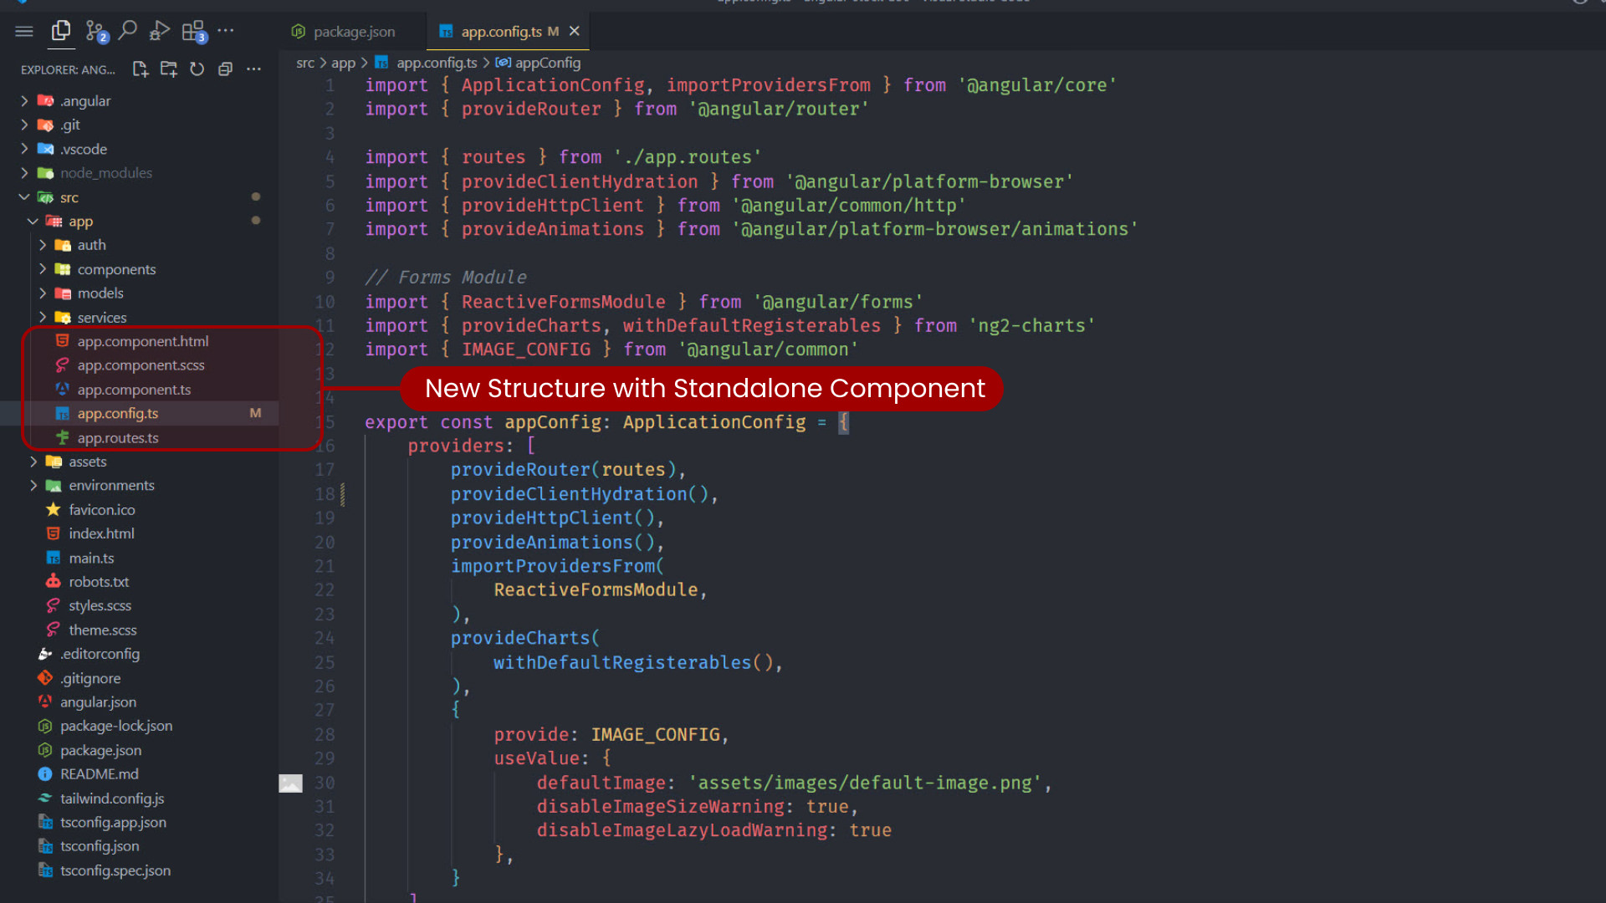The width and height of the screenshot is (1606, 903).
Task: Open tsconfig.spec.json file
Action: tap(115, 871)
